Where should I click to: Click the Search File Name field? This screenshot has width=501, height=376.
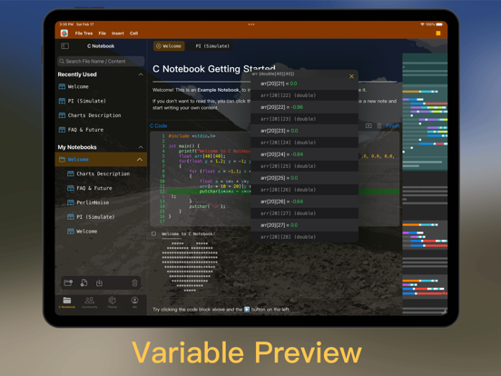coord(101,61)
